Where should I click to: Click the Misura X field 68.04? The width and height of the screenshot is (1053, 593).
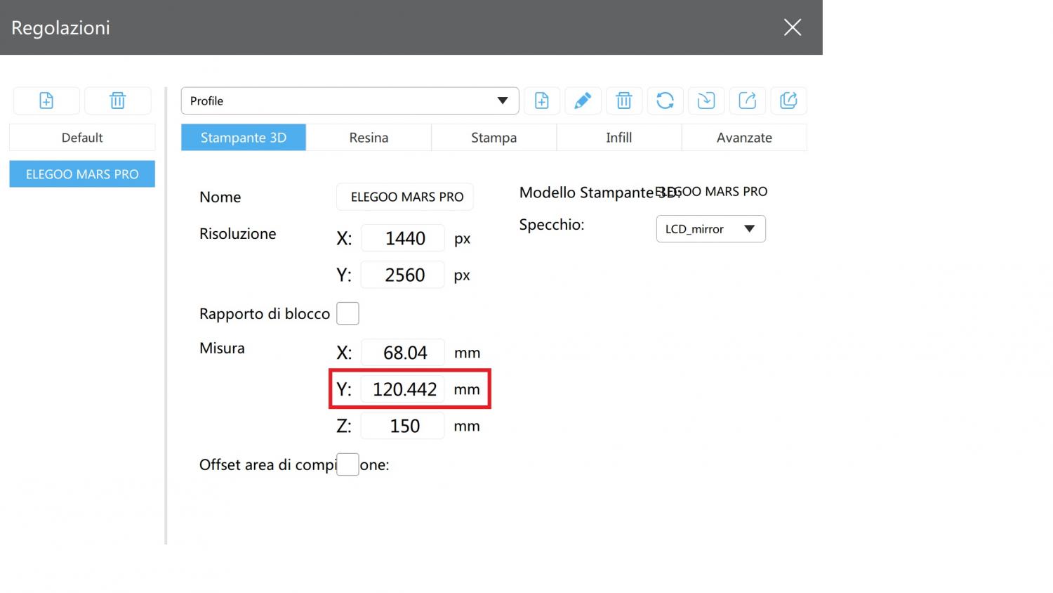[x=403, y=352]
